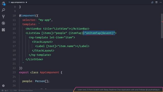The image size is (163, 92).
Task: Select the app.component.ts editor tab
Action: point(18,2)
